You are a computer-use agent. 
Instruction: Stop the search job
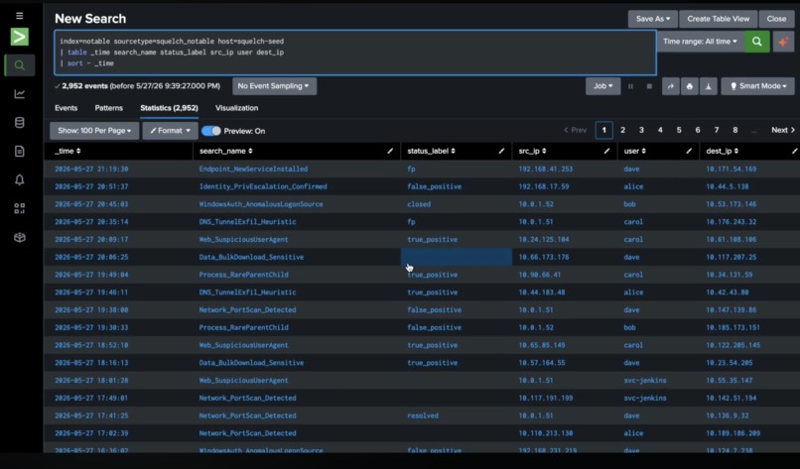[649, 86]
